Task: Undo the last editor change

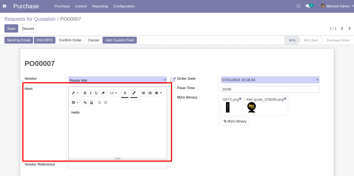Action: [x=99, y=103]
